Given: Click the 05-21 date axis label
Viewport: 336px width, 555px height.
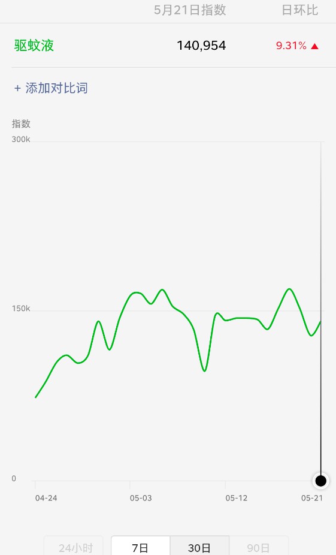Looking at the screenshot, I should tap(312, 498).
